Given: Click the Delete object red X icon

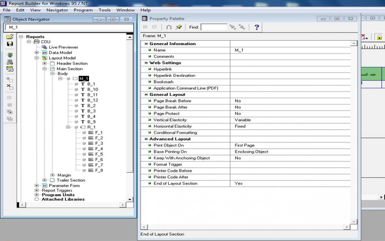Looking at the screenshot, I should (10, 87).
